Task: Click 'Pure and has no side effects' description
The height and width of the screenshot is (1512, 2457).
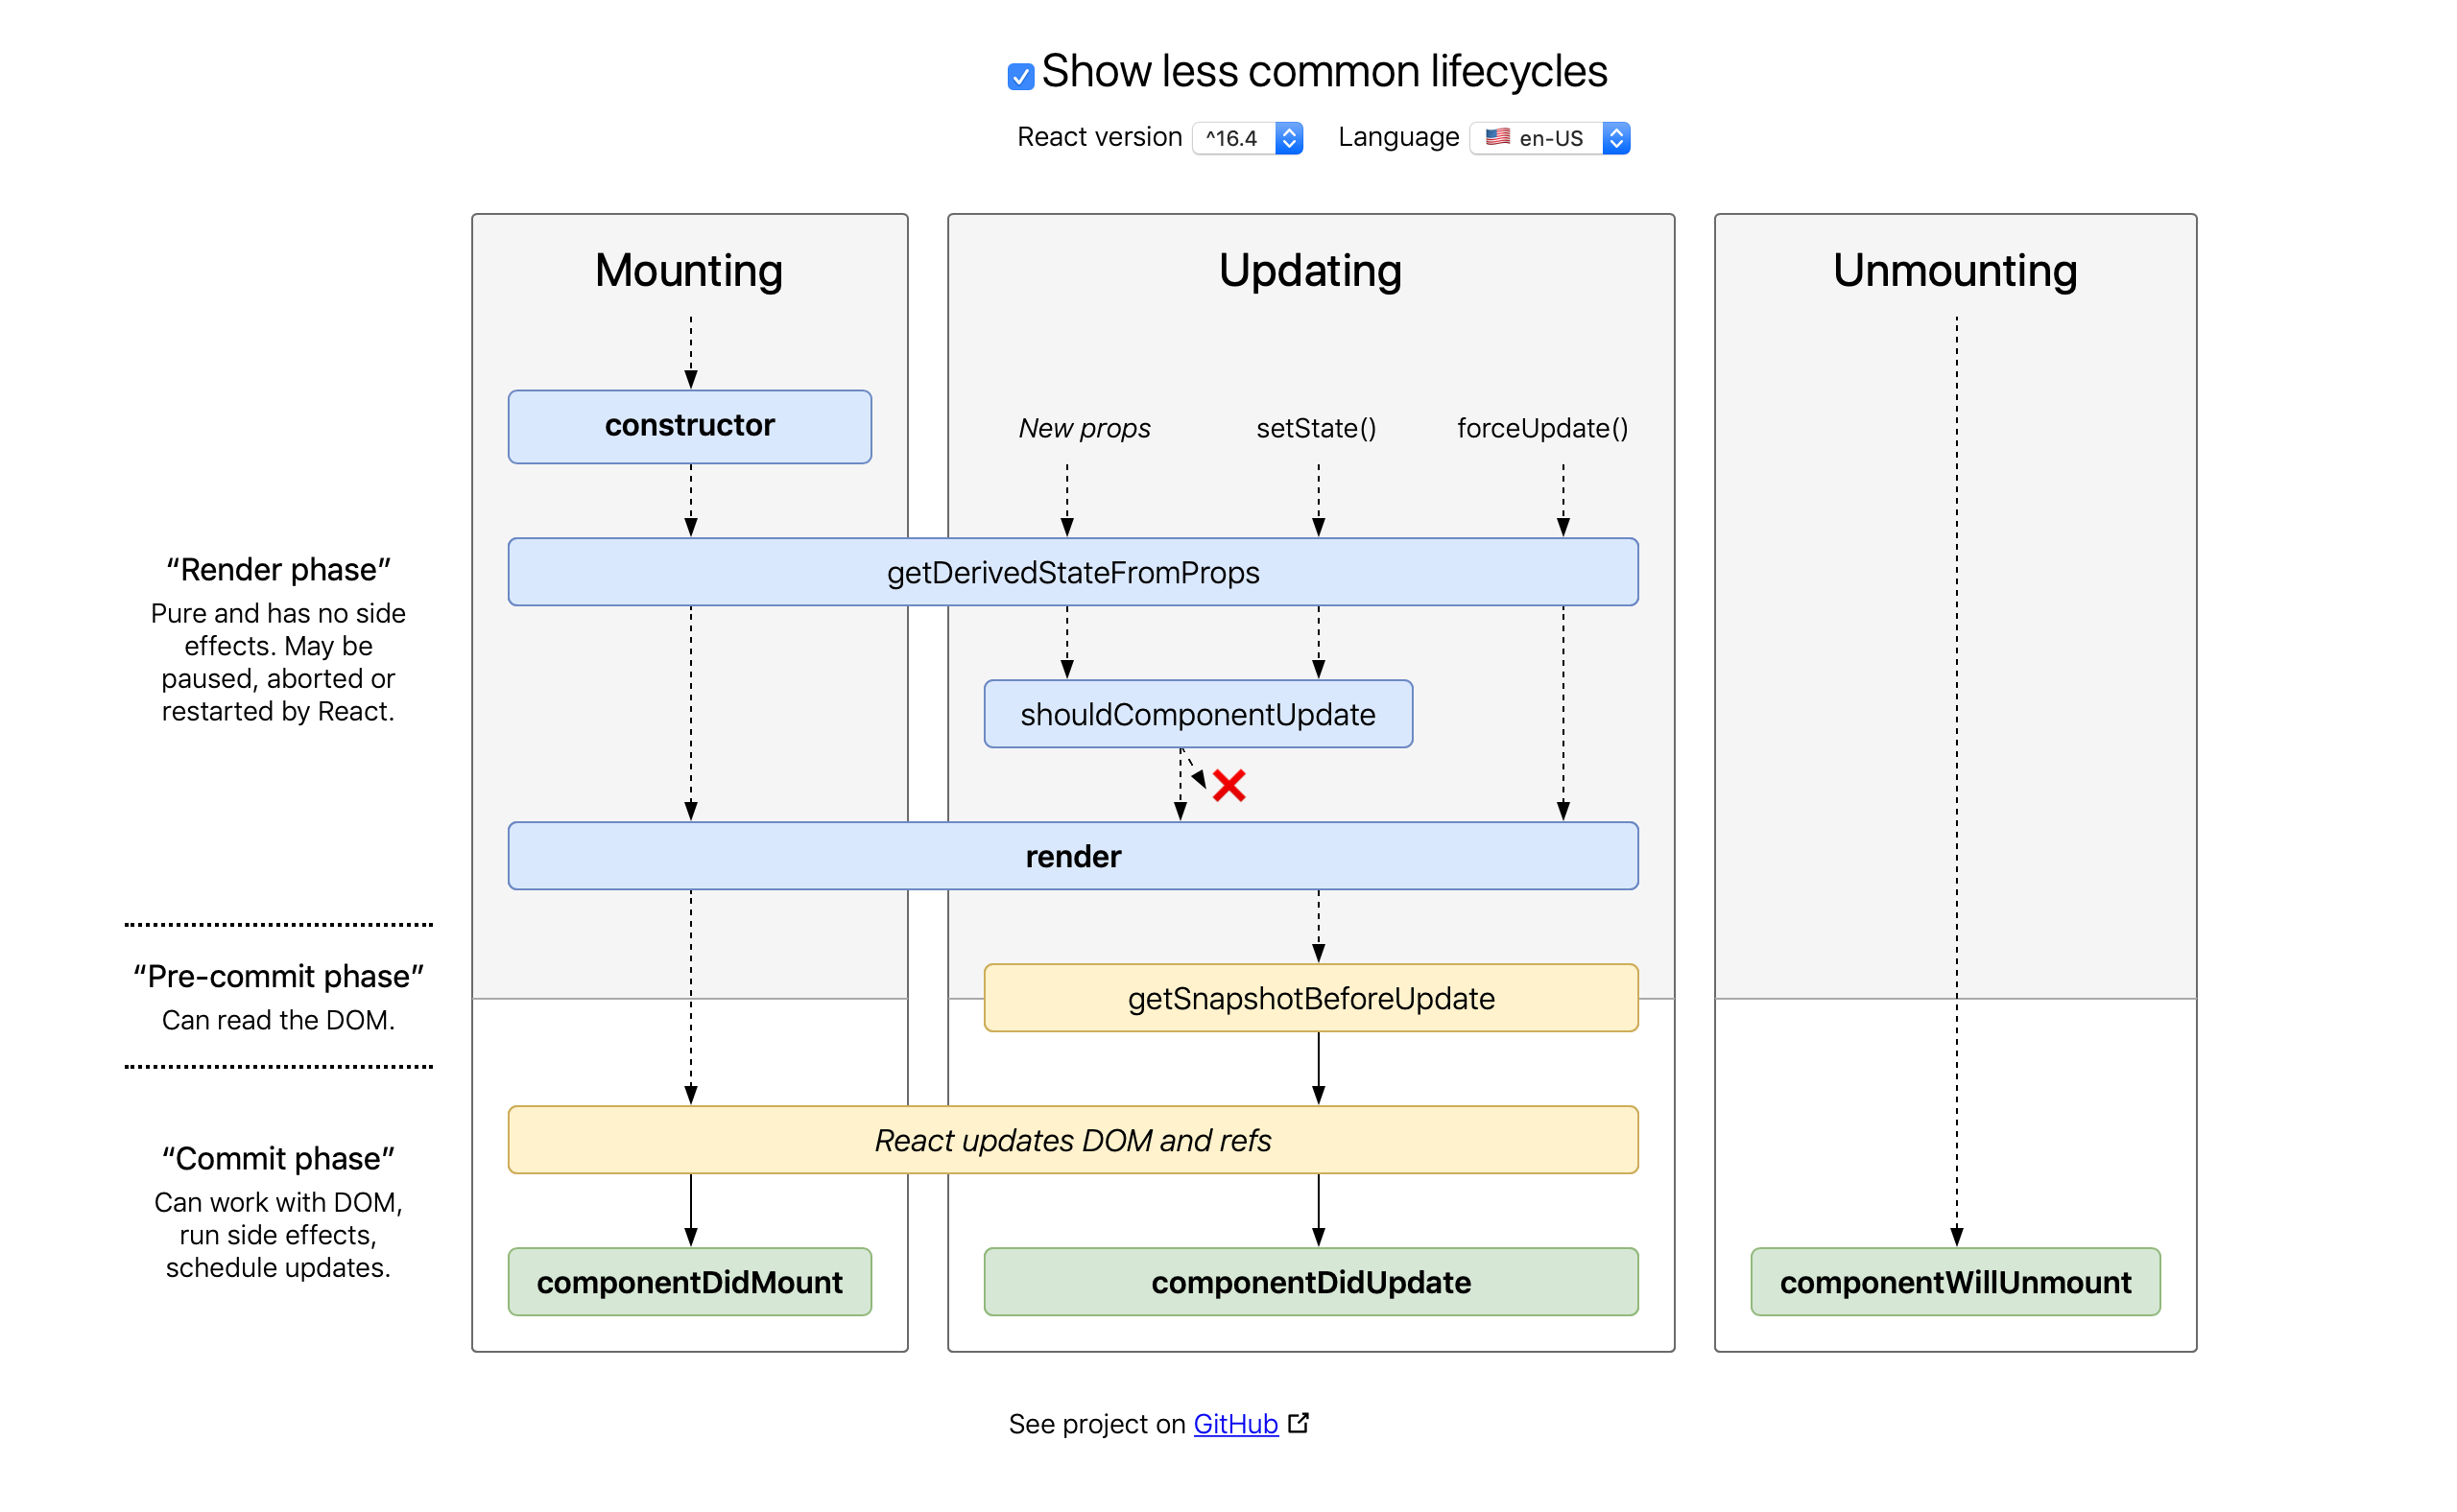Action: (x=278, y=662)
